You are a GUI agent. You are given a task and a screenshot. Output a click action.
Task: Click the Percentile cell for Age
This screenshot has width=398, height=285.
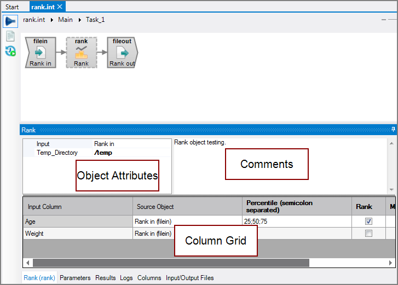296,222
